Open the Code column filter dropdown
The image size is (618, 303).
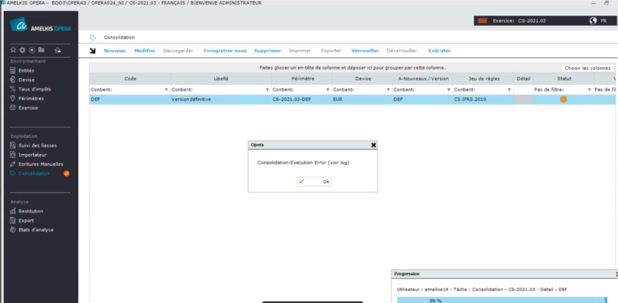(x=166, y=90)
